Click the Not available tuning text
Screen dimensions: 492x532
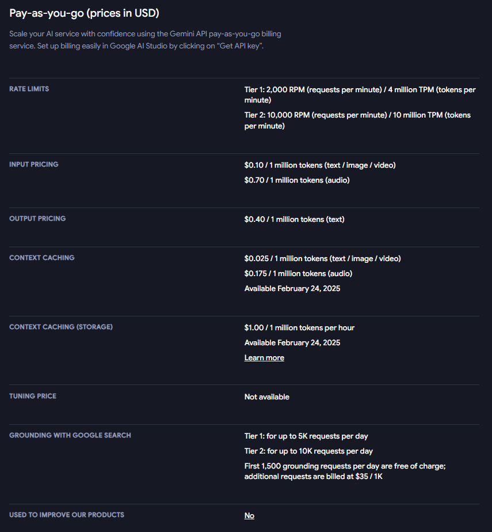tap(266, 397)
